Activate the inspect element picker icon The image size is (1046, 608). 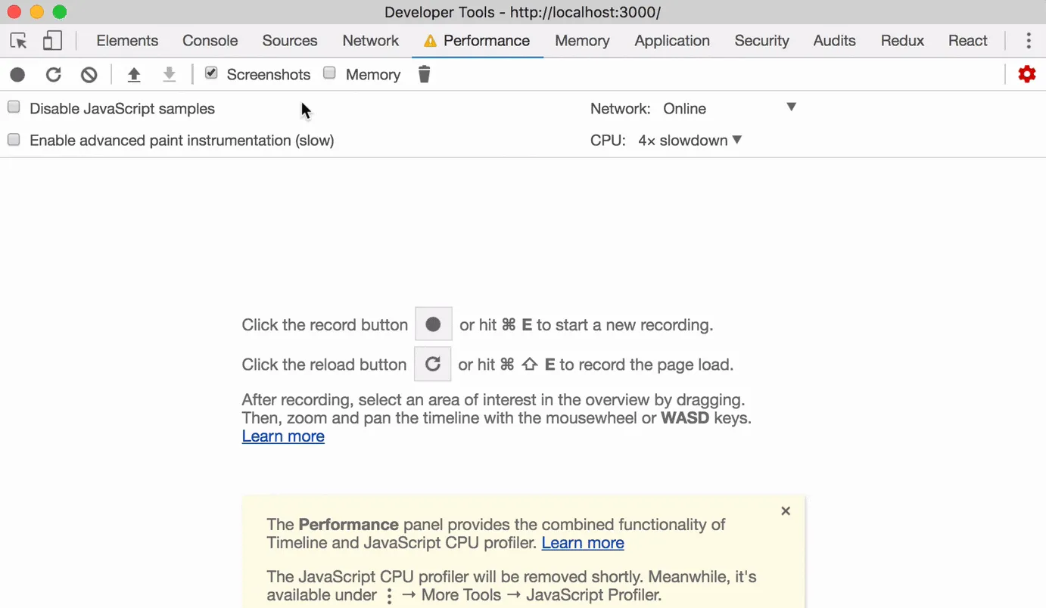click(18, 41)
